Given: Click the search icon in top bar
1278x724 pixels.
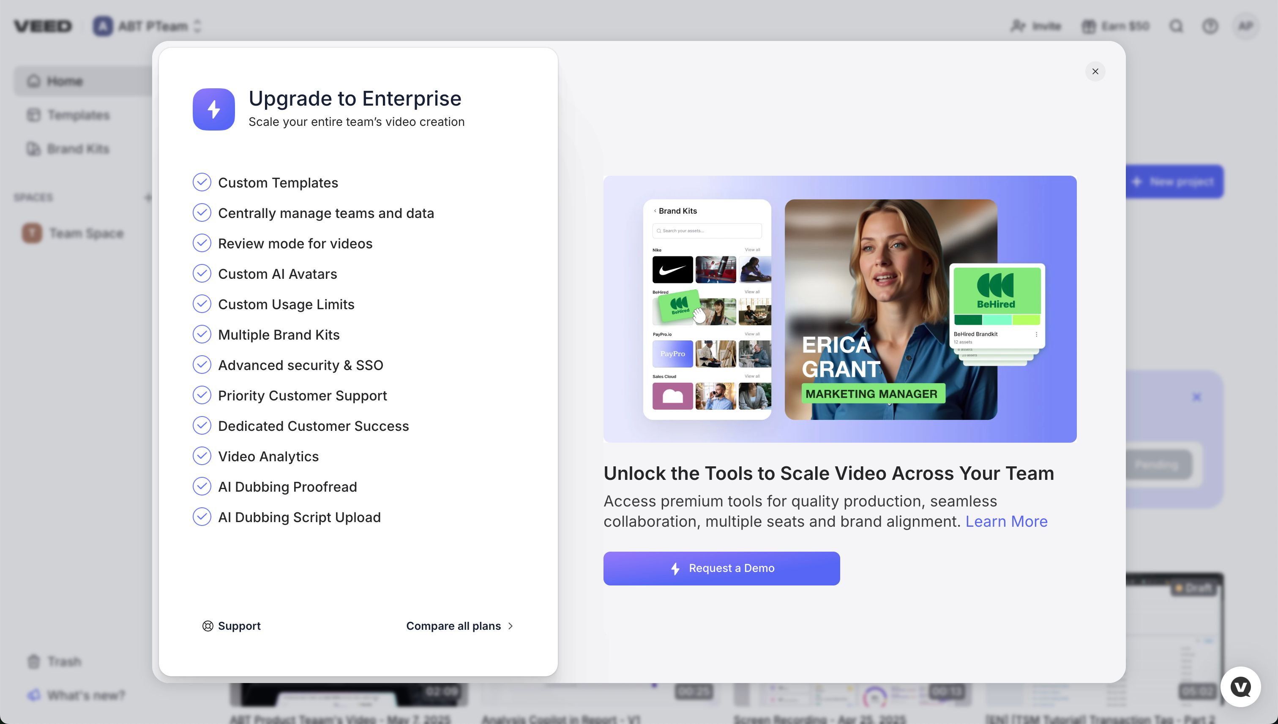Looking at the screenshot, I should coord(1176,26).
